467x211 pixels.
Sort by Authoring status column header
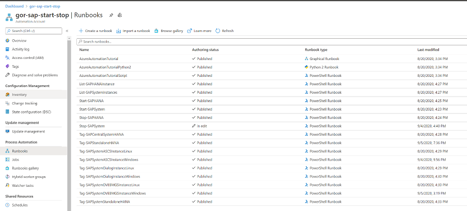pos(205,50)
